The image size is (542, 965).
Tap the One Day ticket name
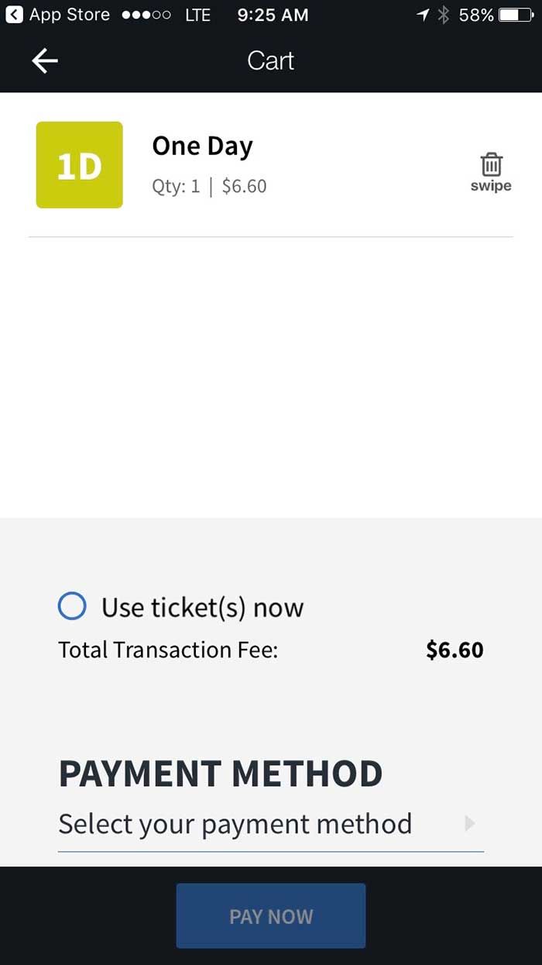click(x=202, y=146)
